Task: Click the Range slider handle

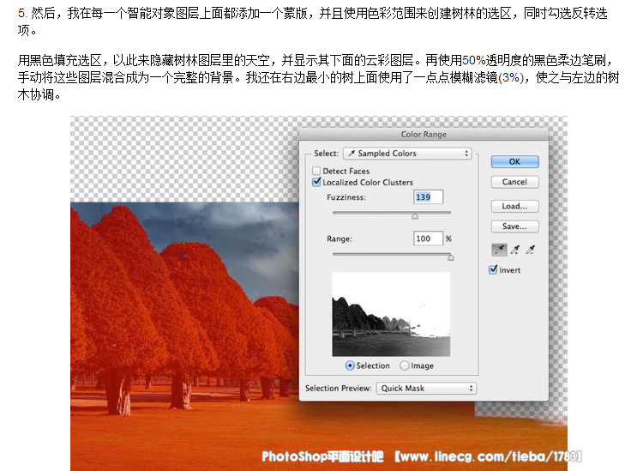Action: [x=451, y=257]
